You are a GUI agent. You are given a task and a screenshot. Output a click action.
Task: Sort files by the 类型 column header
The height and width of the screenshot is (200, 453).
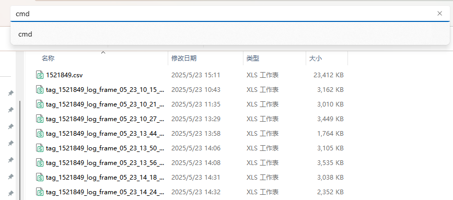tap(253, 58)
